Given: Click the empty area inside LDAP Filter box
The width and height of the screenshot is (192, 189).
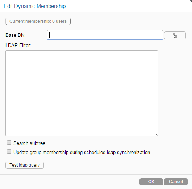Looking at the screenshot, I should pos(82,93).
